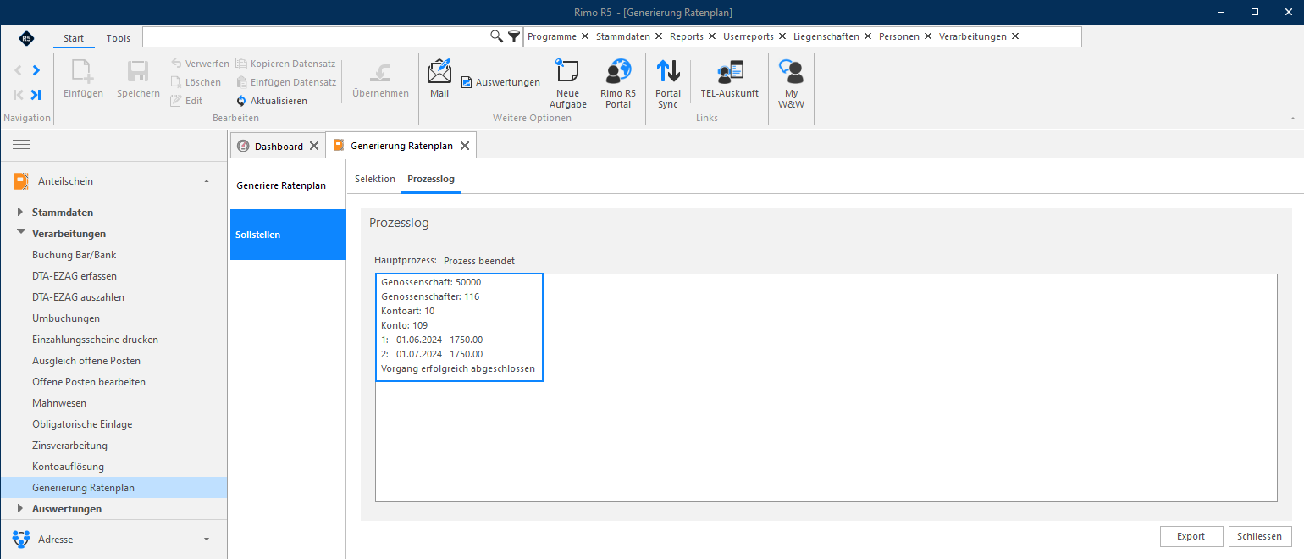Jump to the last record arrow
This screenshot has width=1304, height=559.
tap(36, 95)
